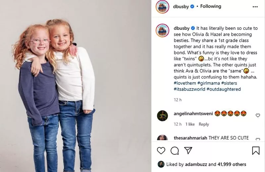Click the Following button in header
265x172 pixels.
click(211, 6)
